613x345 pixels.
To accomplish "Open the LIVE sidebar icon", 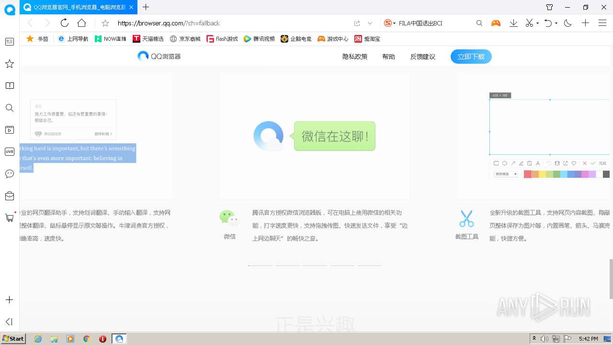I will pyautogui.click(x=10, y=151).
